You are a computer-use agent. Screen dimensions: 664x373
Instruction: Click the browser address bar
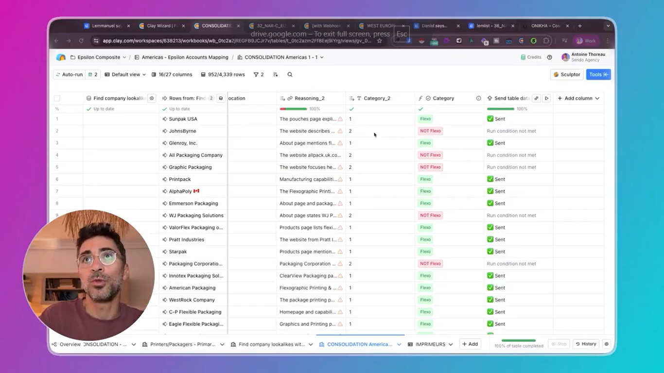pyautogui.click(x=237, y=41)
